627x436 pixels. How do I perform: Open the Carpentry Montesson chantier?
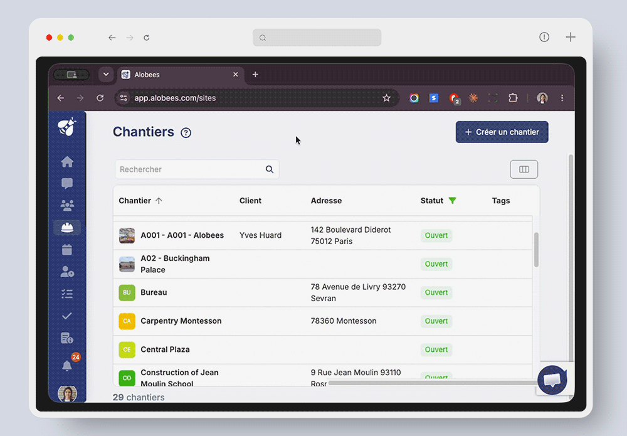click(181, 321)
